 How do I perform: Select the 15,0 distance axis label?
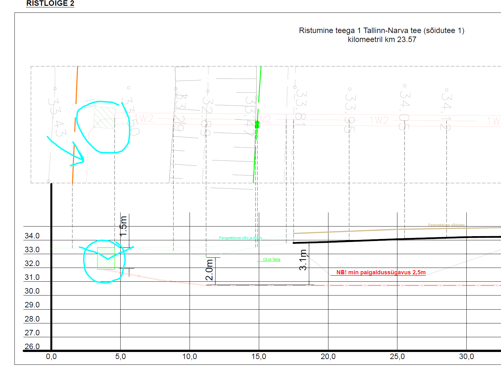click(259, 357)
